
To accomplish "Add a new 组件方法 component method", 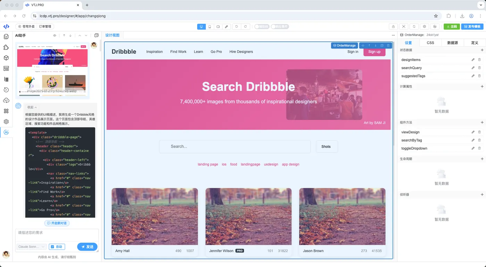I will click(482, 123).
